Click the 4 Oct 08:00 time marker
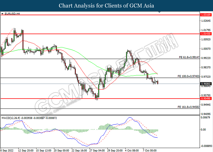 pos(132,150)
